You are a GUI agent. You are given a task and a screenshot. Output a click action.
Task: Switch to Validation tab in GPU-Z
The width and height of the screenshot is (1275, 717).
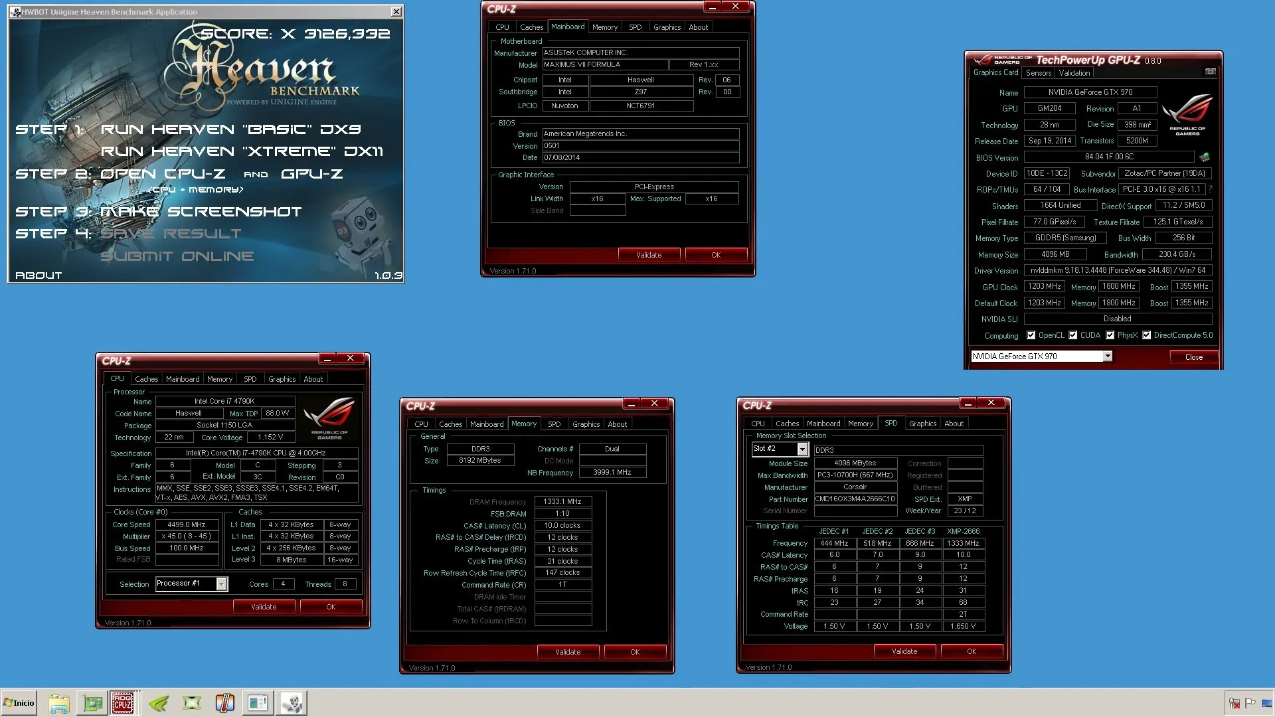click(x=1074, y=73)
